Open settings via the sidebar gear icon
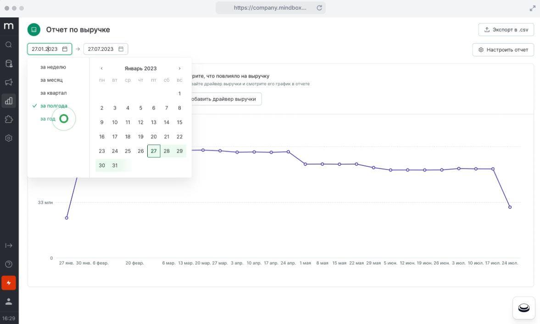Screen dimensions: 540x324 click(x=9, y=138)
